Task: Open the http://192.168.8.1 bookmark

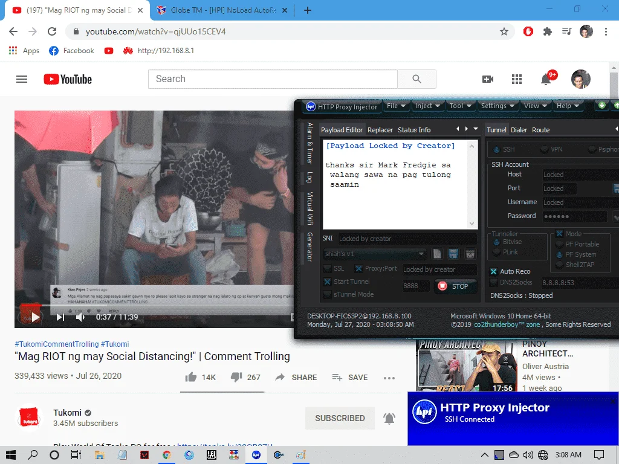Action: tap(158, 51)
